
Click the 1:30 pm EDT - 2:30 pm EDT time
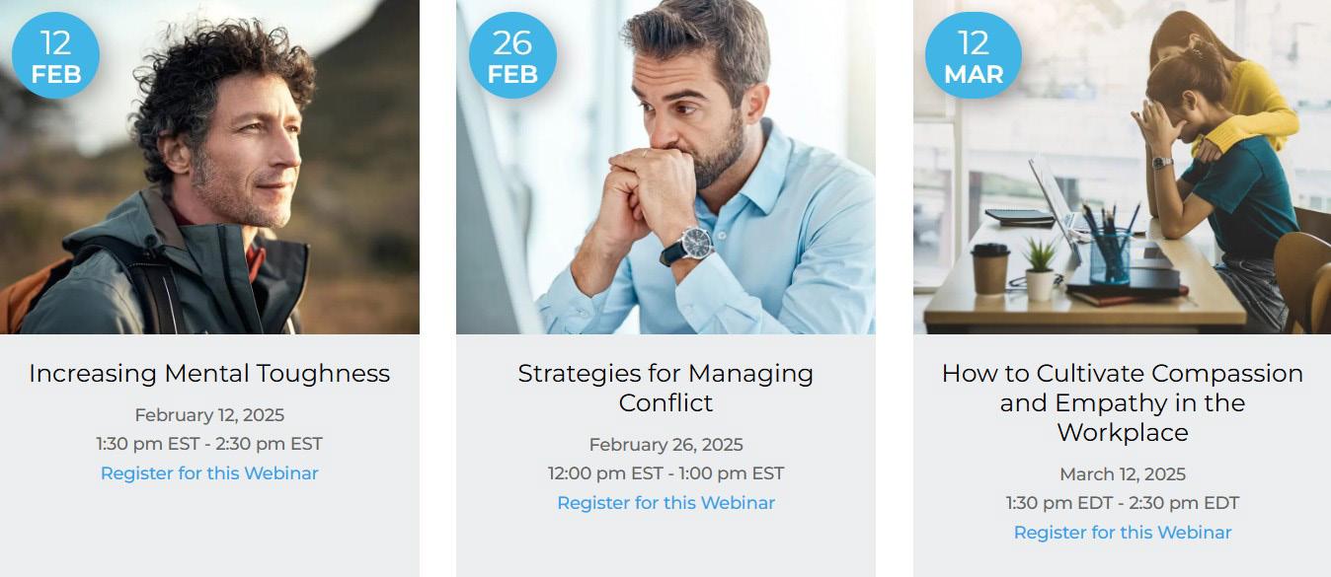click(1123, 503)
